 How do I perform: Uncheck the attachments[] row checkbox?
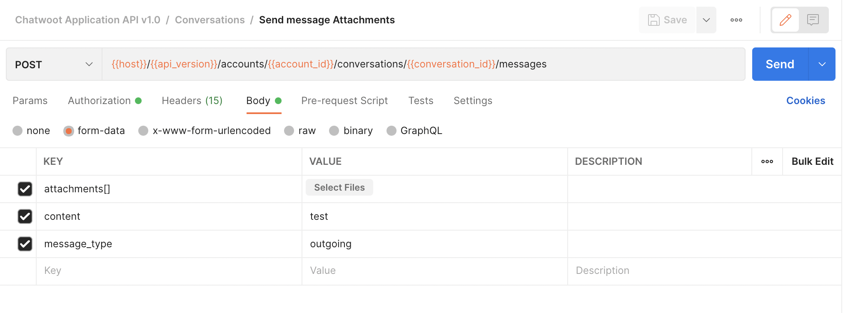coord(25,189)
